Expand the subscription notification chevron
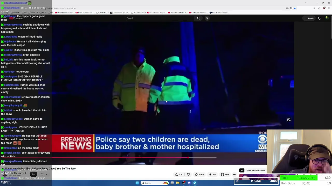The width and height of the screenshot is (332, 186). click(47, 174)
